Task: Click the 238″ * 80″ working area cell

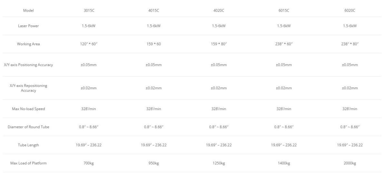Action: pos(350,44)
